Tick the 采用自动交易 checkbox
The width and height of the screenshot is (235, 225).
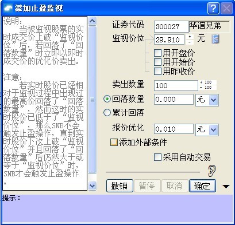(x=157, y=157)
